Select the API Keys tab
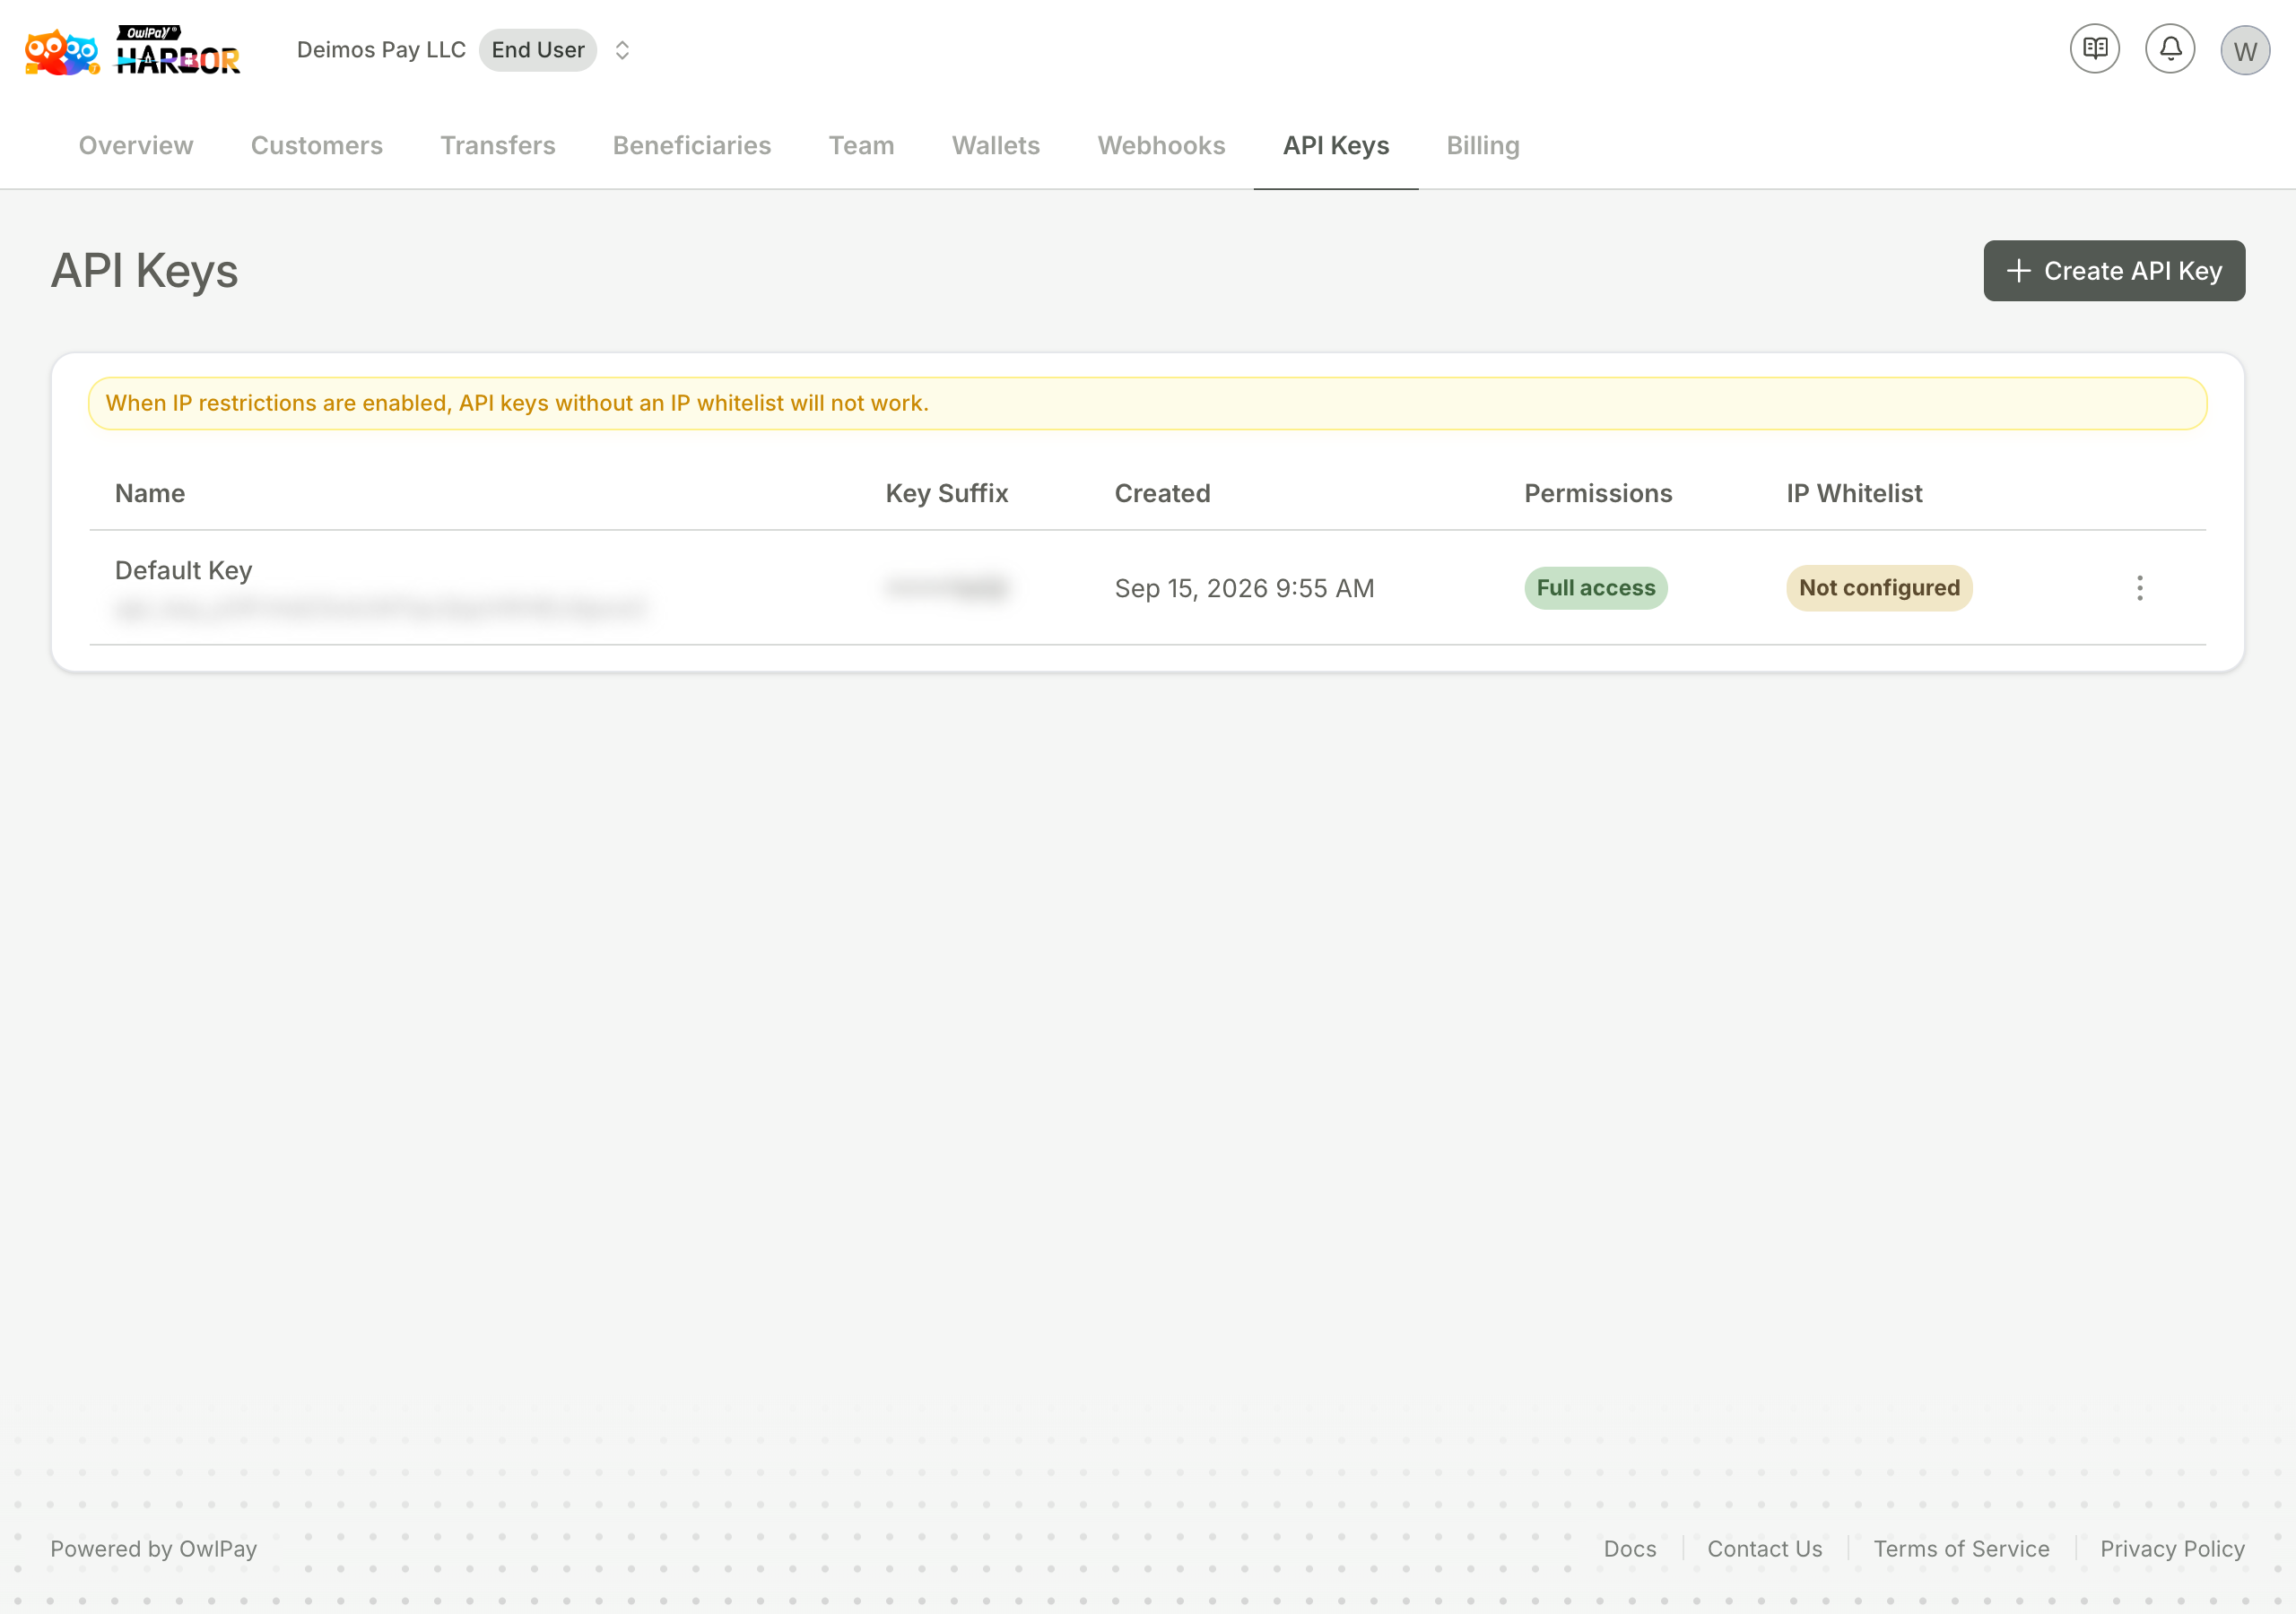This screenshot has width=2296, height=1614. (1336, 146)
